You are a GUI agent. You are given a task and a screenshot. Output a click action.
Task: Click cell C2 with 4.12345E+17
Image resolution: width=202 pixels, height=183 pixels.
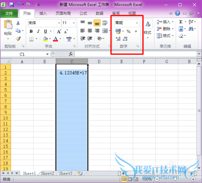pyautogui.click(x=72, y=73)
